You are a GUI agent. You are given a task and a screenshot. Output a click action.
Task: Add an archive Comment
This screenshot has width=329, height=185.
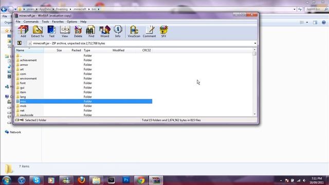pyautogui.click(x=150, y=31)
